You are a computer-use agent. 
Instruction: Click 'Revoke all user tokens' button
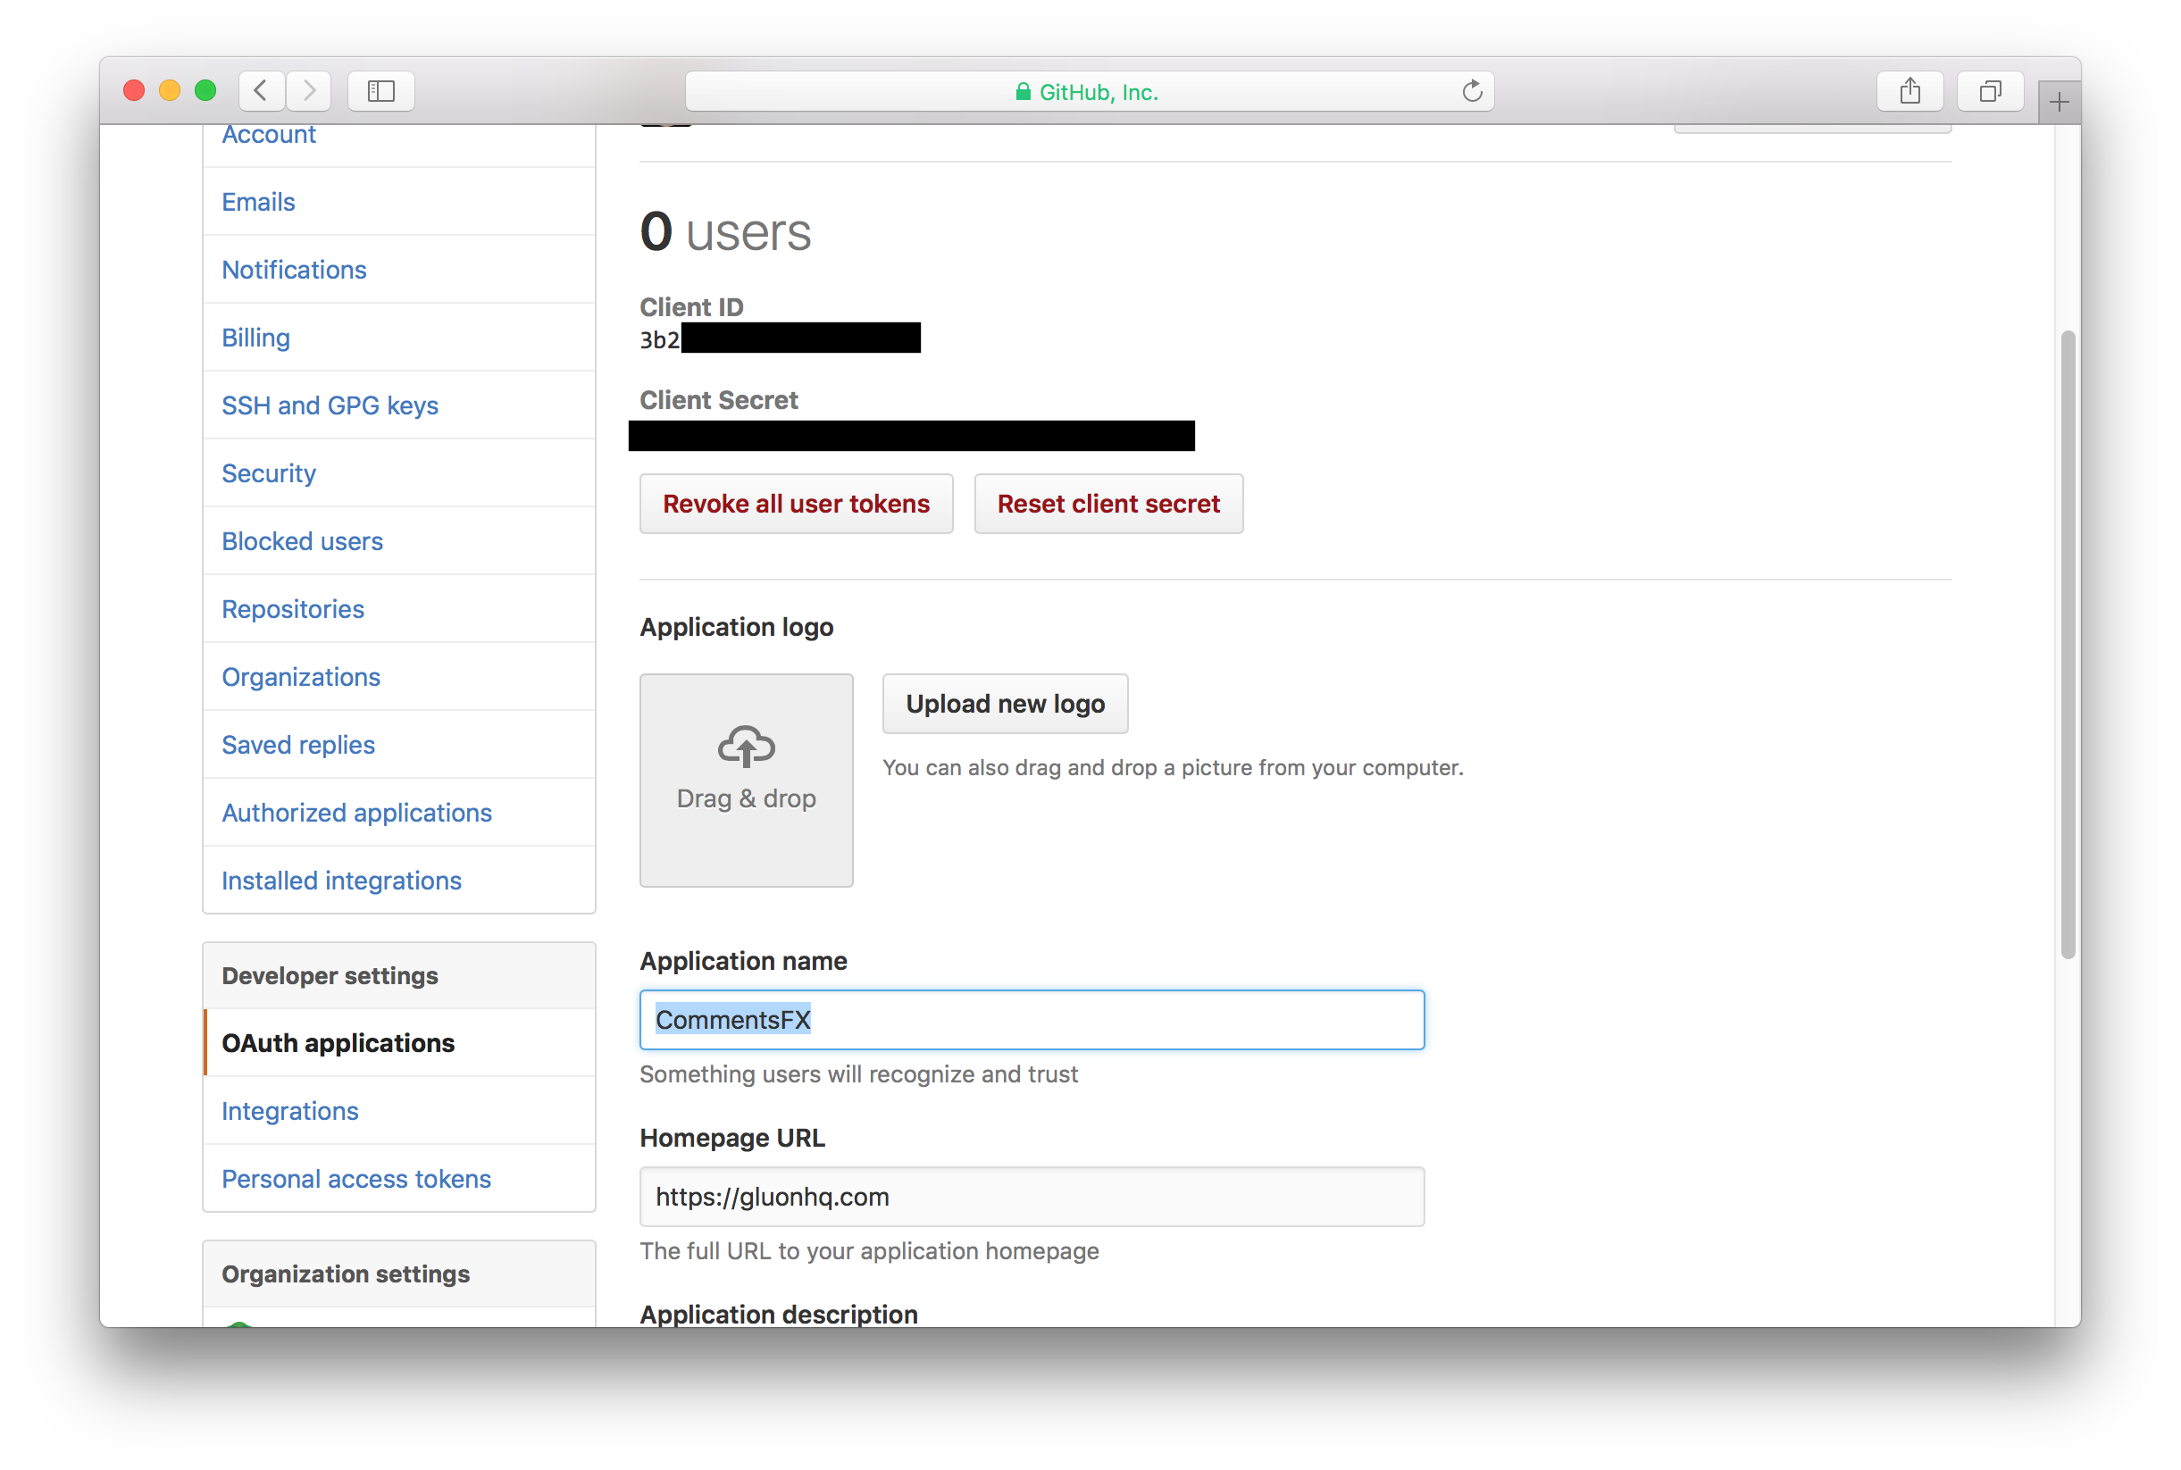pos(797,504)
